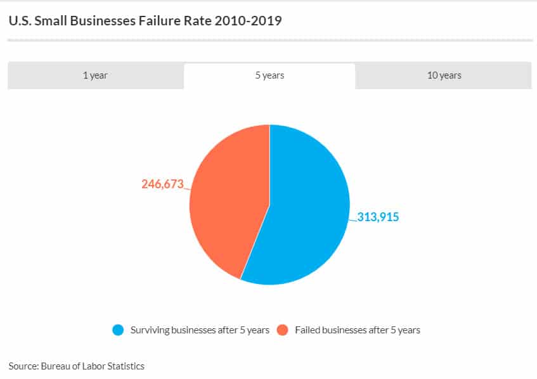Click the connector line beside 313,915
Image resolution: width=537 pixels, height=379 pixels.
[x=353, y=220]
